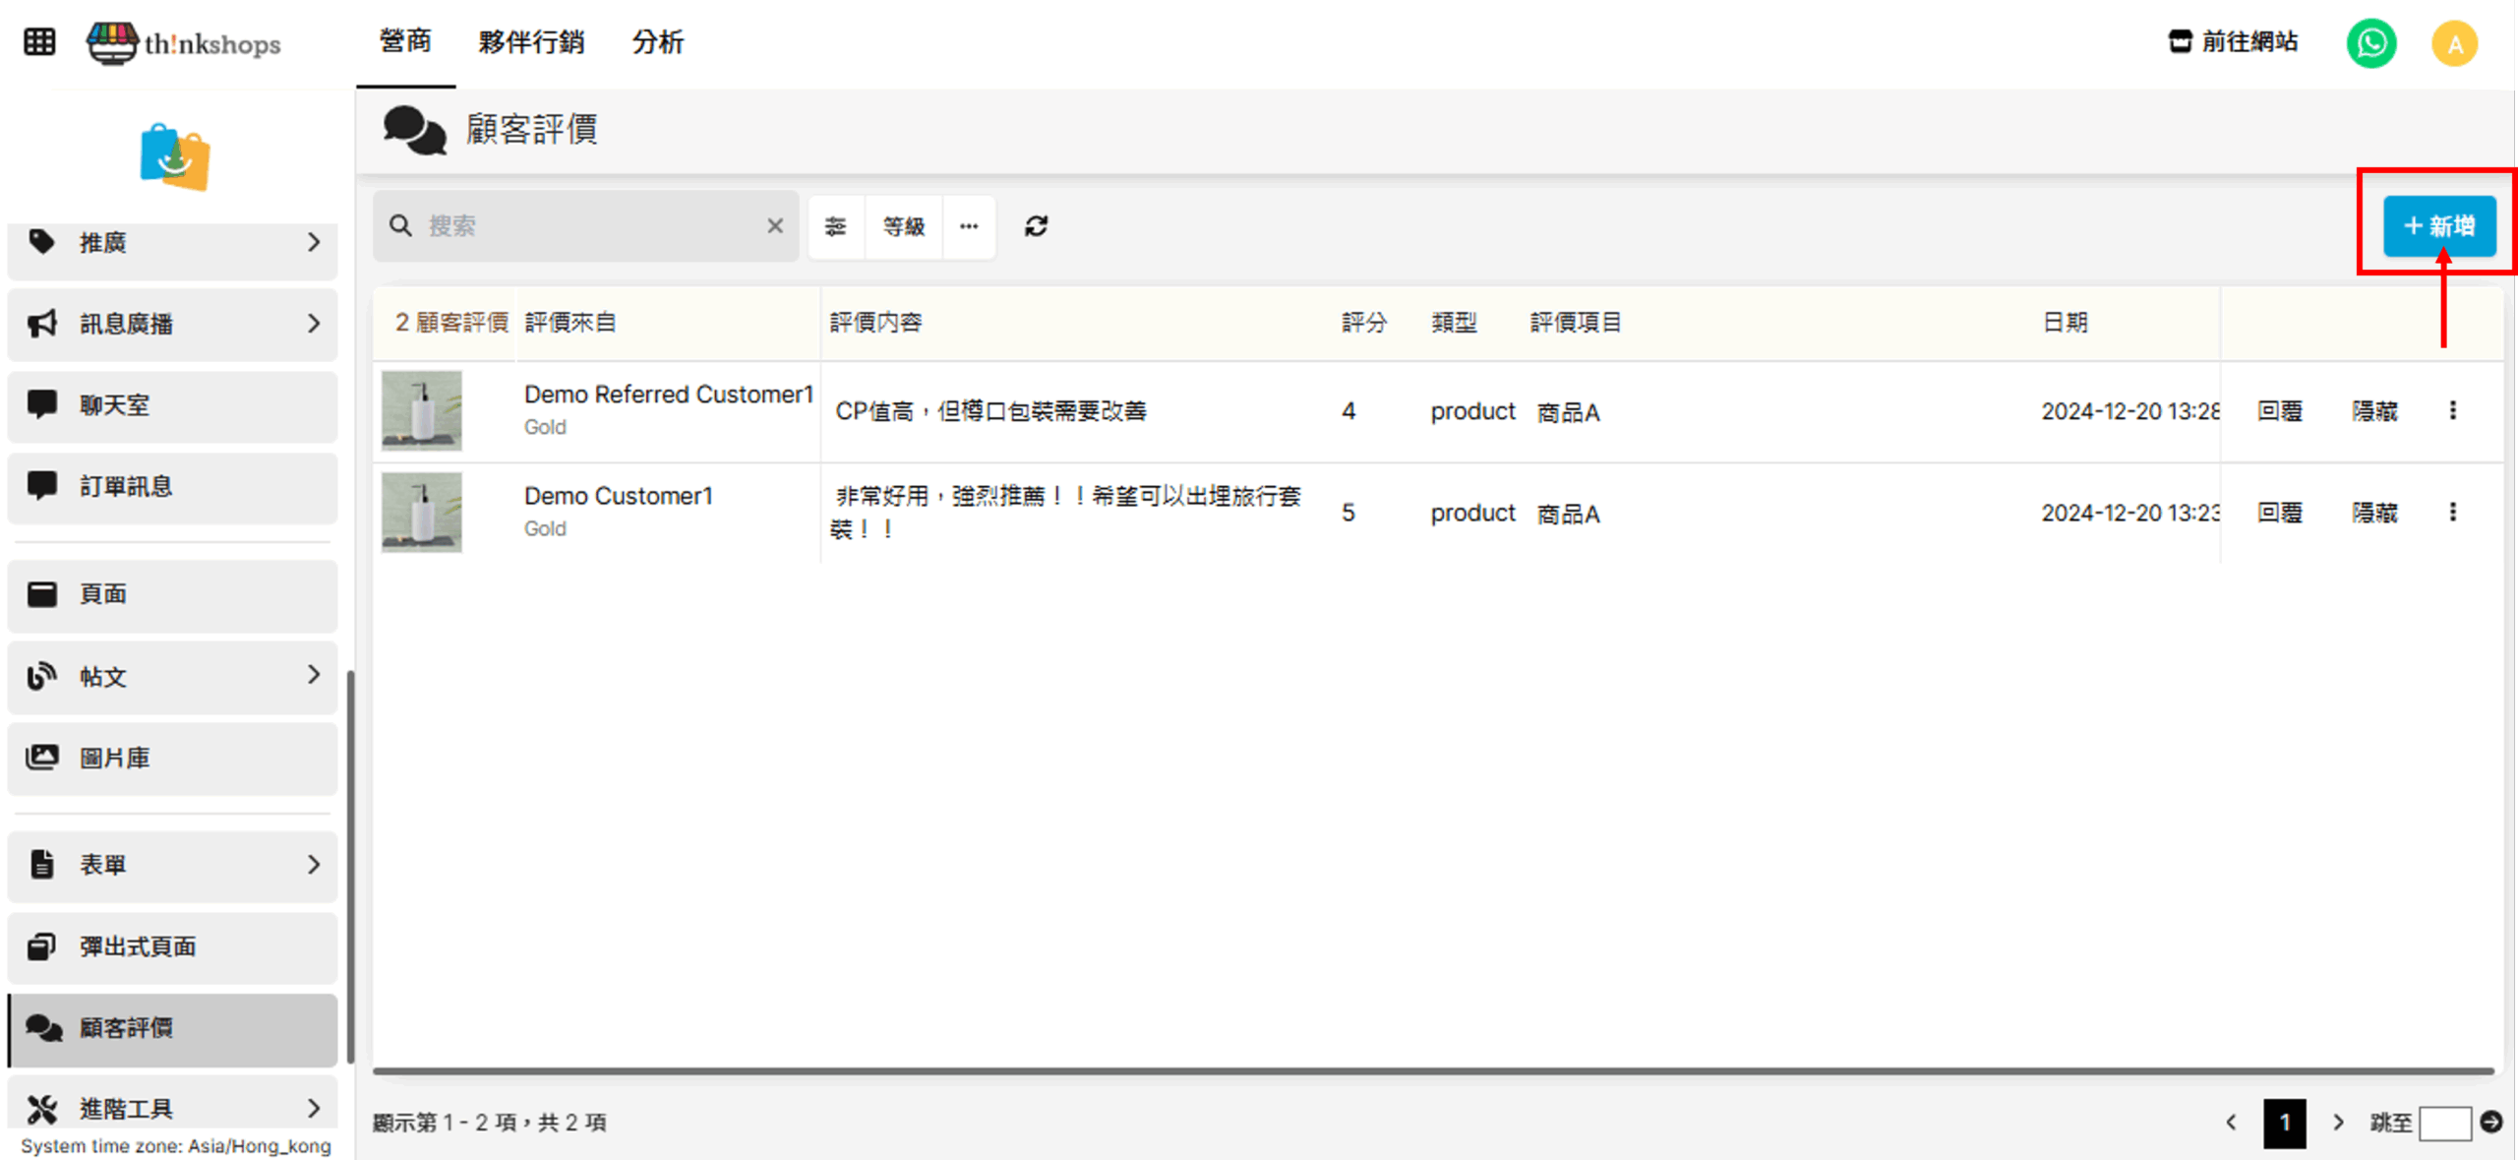The image size is (2518, 1160).
Task: Click the horizontal scrollbar under the table
Action: click(1432, 1070)
